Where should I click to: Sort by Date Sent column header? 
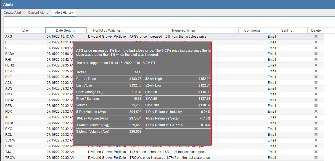click(66, 30)
